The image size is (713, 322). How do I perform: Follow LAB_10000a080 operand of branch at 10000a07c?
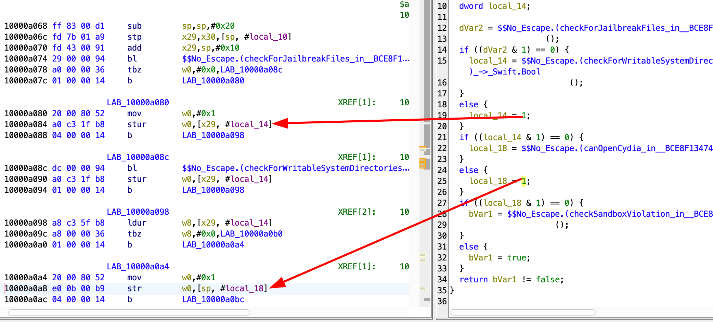[213, 81]
